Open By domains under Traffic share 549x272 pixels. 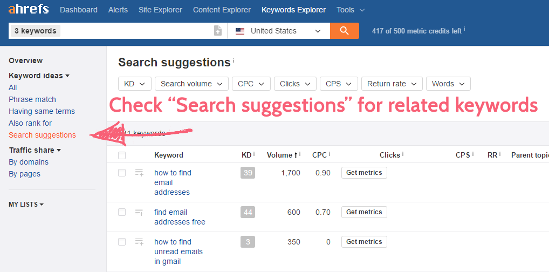tap(29, 162)
